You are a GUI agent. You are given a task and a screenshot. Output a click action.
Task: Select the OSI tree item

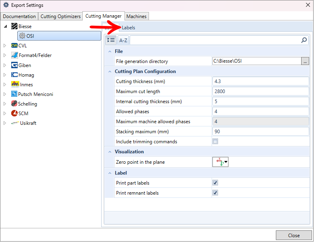tap(59, 36)
